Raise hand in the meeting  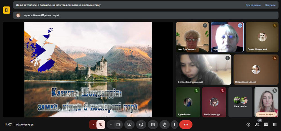(164, 124)
